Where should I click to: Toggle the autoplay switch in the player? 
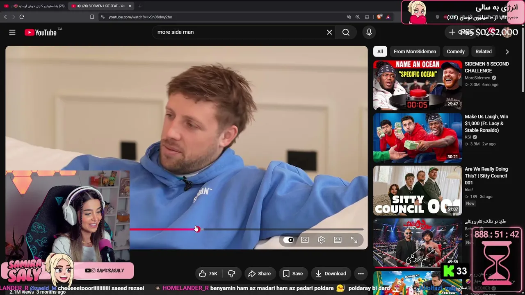[289, 240]
